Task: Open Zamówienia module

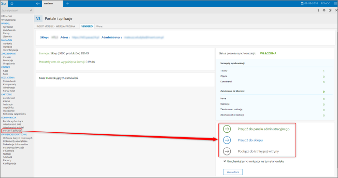Action: tap(9, 30)
